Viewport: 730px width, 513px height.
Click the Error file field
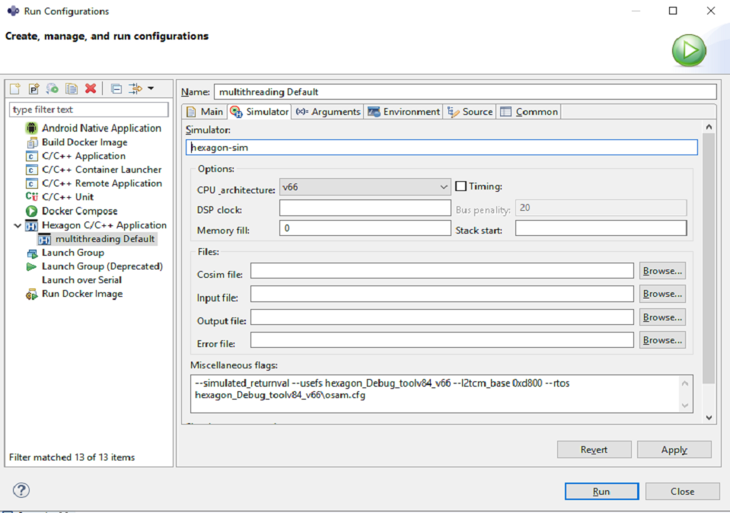pos(442,339)
